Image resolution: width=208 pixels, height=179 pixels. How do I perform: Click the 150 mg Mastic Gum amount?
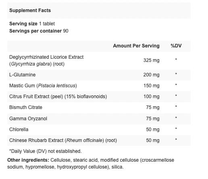[152, 86]
